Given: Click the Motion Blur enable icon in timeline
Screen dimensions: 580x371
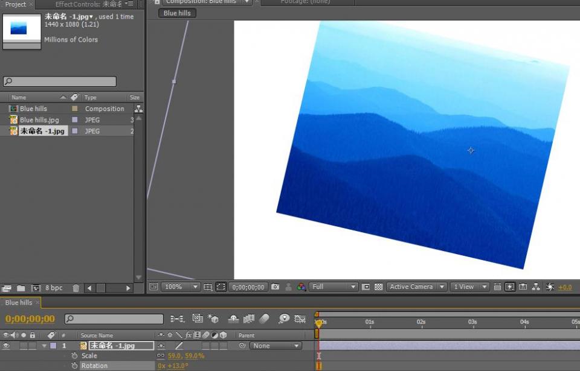Looking at the screenshot, I should 265,319.
